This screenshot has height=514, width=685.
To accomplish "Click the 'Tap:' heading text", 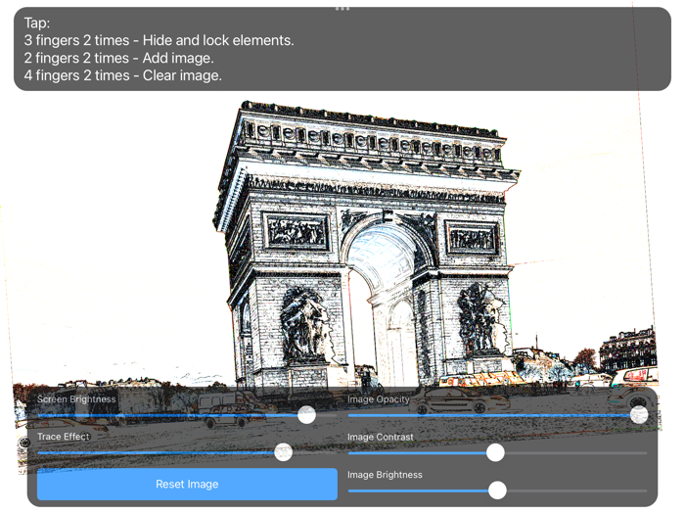I will pyautogui.click(x=37, y=23).
